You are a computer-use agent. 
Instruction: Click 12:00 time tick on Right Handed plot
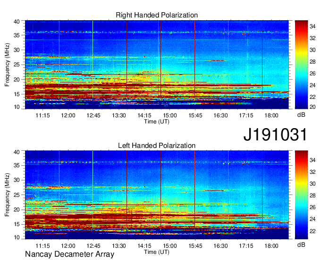pos(68,115)
